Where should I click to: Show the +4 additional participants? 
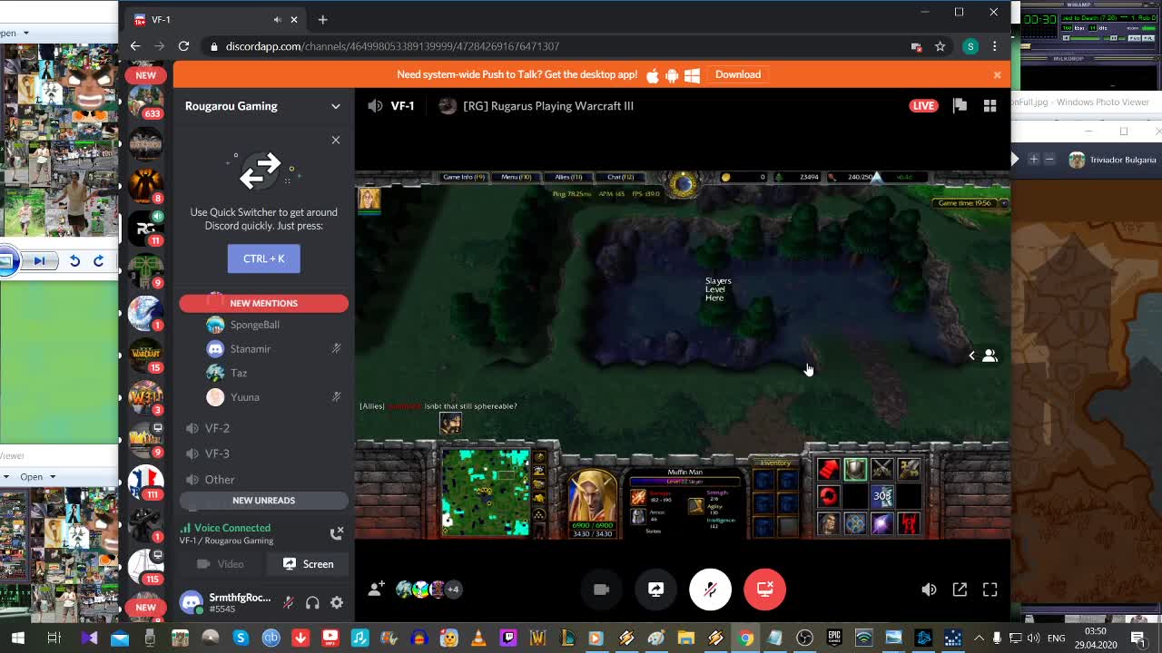pos(453,590)
